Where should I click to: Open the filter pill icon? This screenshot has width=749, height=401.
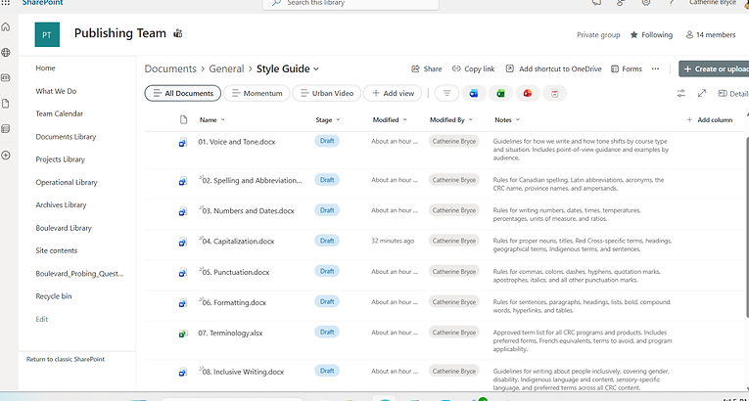(x=447, y=93)
